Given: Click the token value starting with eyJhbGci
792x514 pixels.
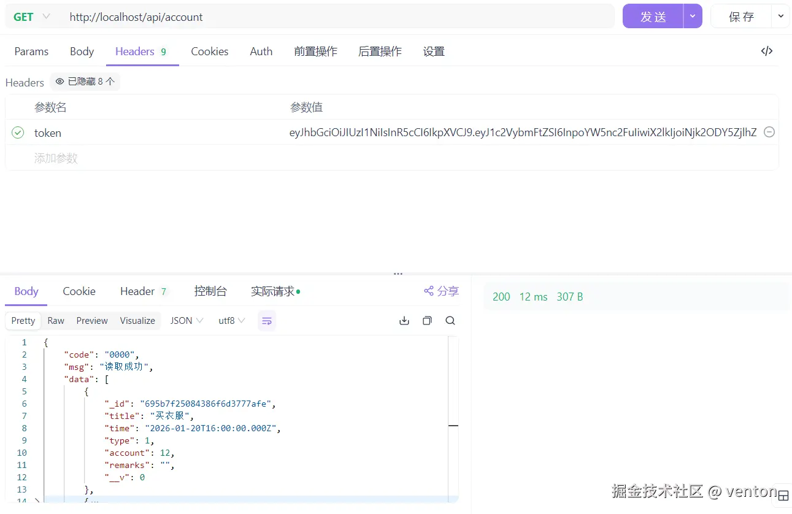Looking at the screenshot, I should click(x=523, y=132).
